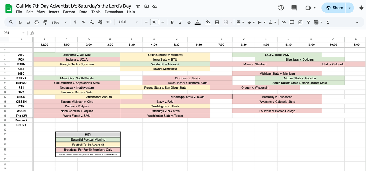Open the fill color picker
The height and width of the screenshot is (171, 366).
[209, 22]
